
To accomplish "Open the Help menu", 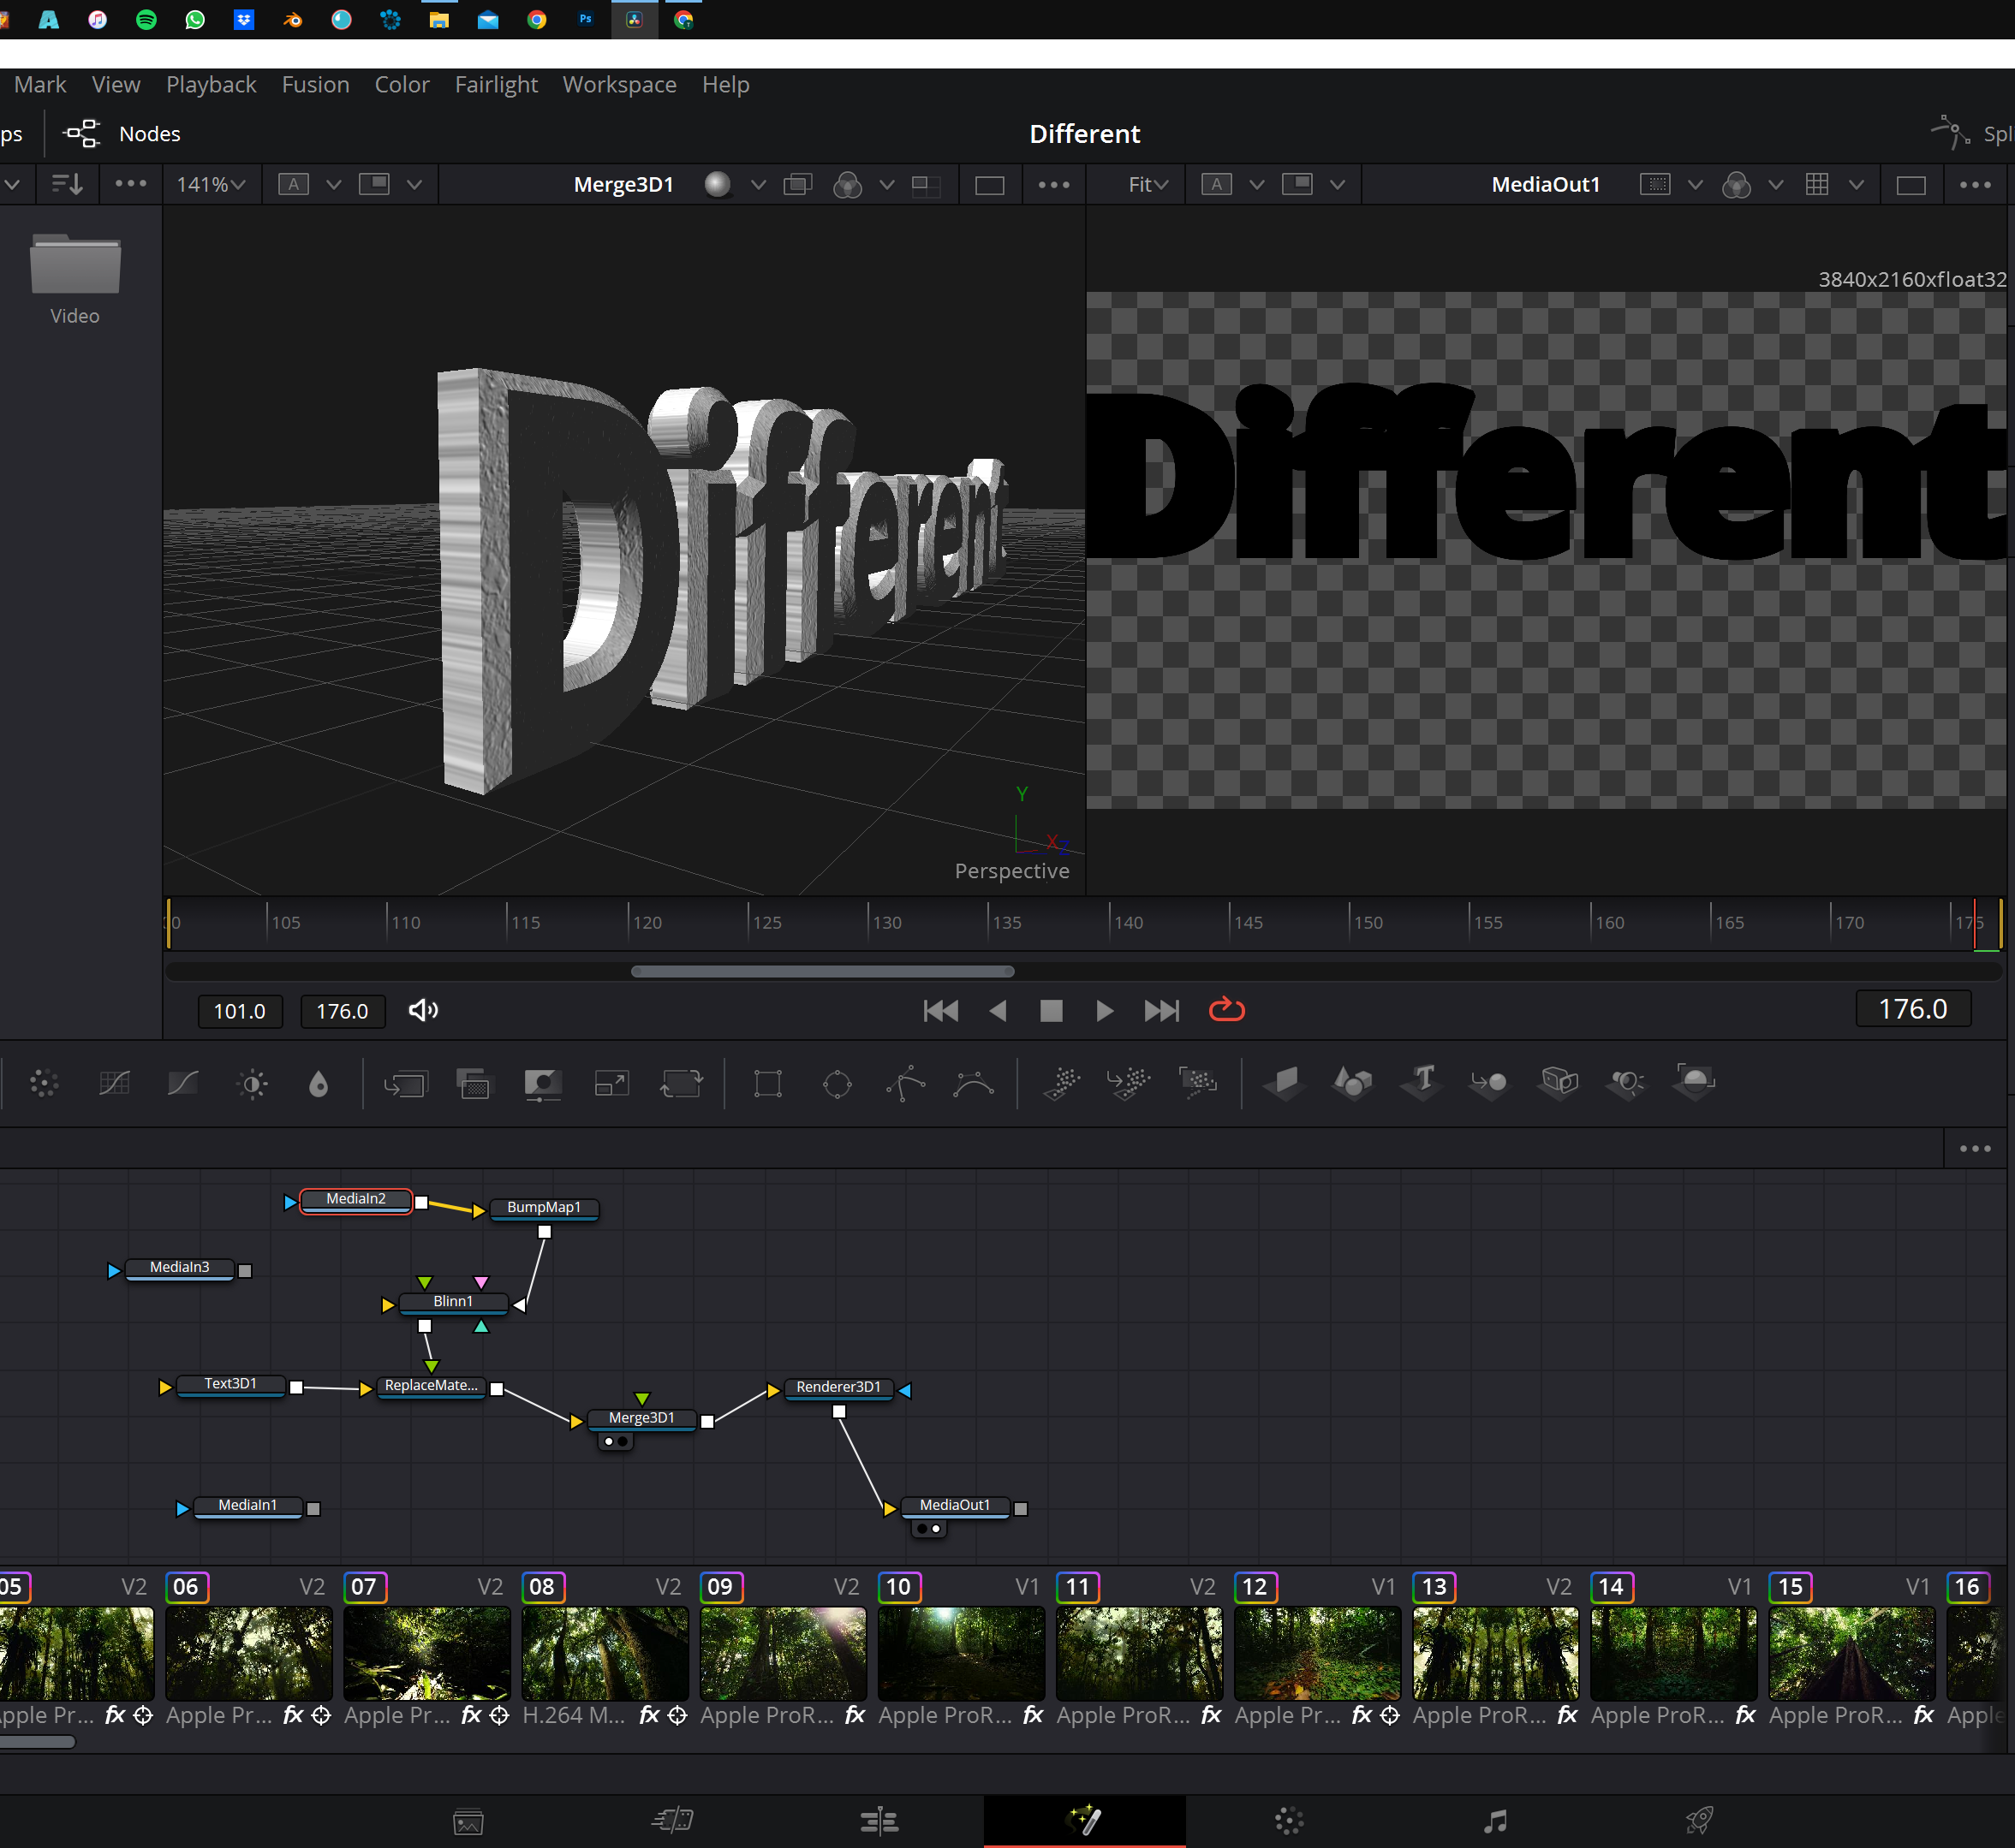I will 725,85.
